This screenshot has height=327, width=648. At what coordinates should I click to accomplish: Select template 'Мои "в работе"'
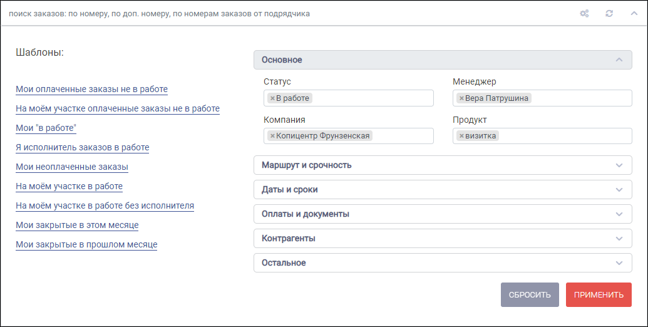[x=46, y=128]
